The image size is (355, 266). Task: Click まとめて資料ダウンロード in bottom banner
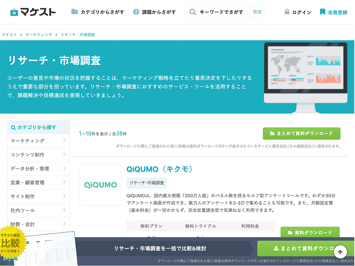coord(305,248)
